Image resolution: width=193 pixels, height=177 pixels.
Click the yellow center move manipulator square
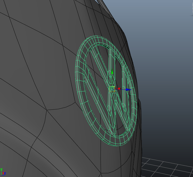click(112, 89)
